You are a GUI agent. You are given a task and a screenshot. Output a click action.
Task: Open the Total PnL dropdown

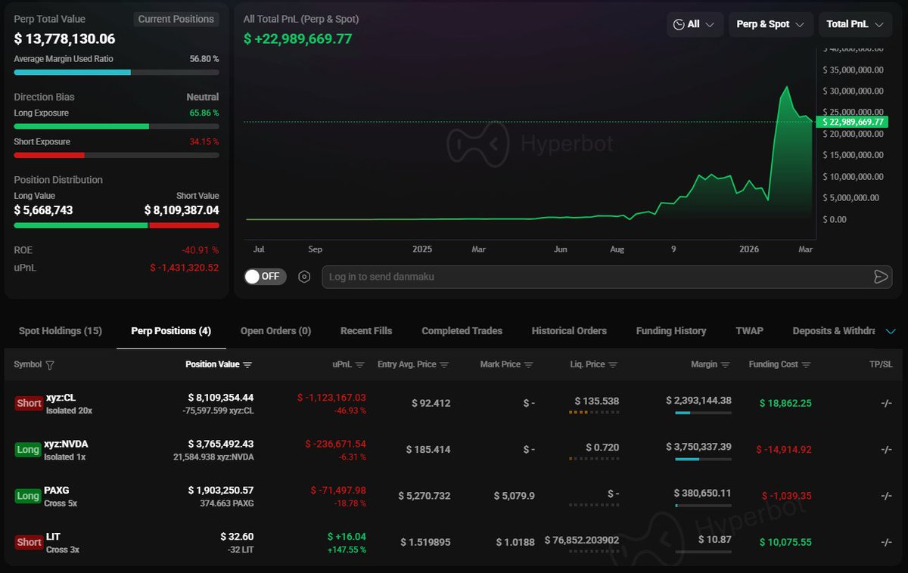point(854,24)
